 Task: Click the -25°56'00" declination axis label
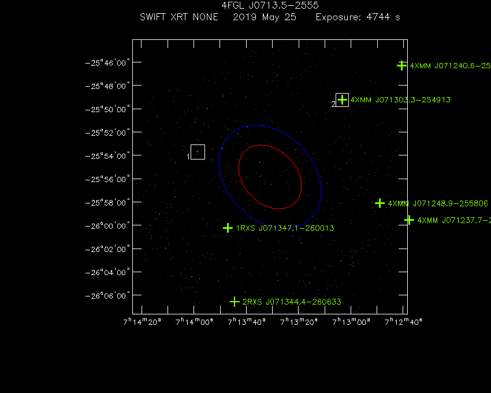point(107,179)
